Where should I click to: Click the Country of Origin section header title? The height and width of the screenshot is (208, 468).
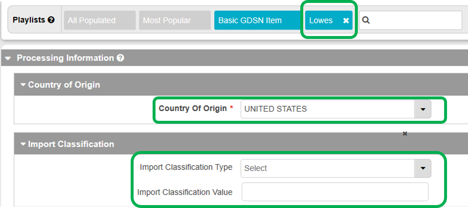tap(64, 85)
